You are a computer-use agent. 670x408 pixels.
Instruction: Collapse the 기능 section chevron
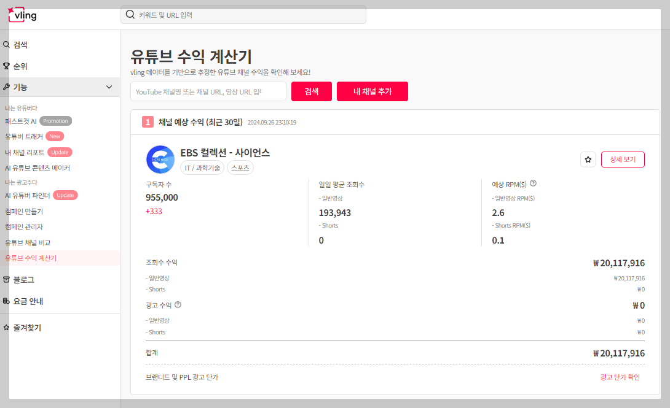tap(109, 87)
